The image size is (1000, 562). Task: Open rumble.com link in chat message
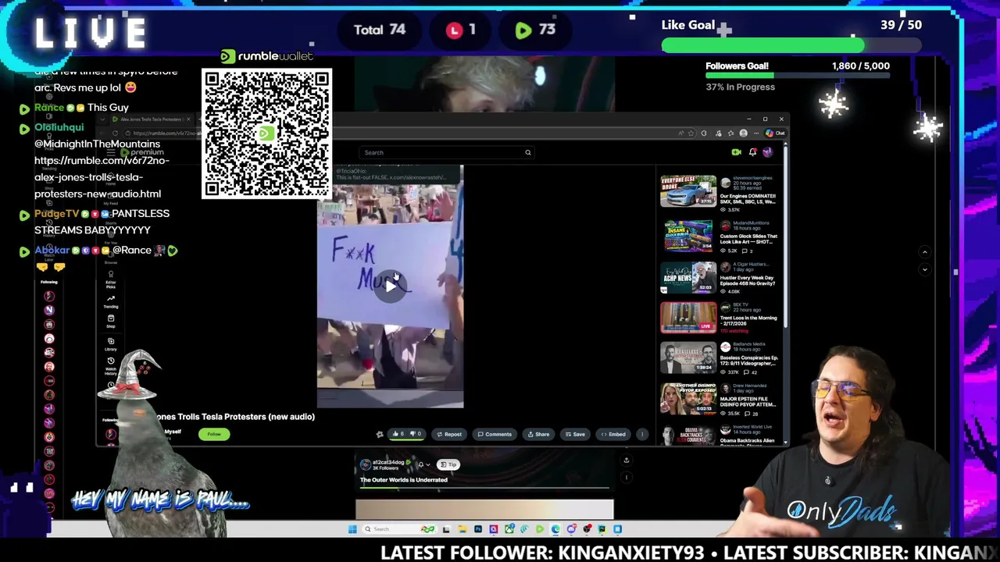[x=102, y=177]
